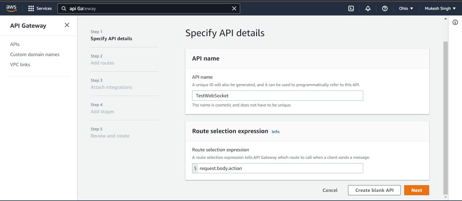
Task: Open the info side panel icon
Action: pos(455,22)
